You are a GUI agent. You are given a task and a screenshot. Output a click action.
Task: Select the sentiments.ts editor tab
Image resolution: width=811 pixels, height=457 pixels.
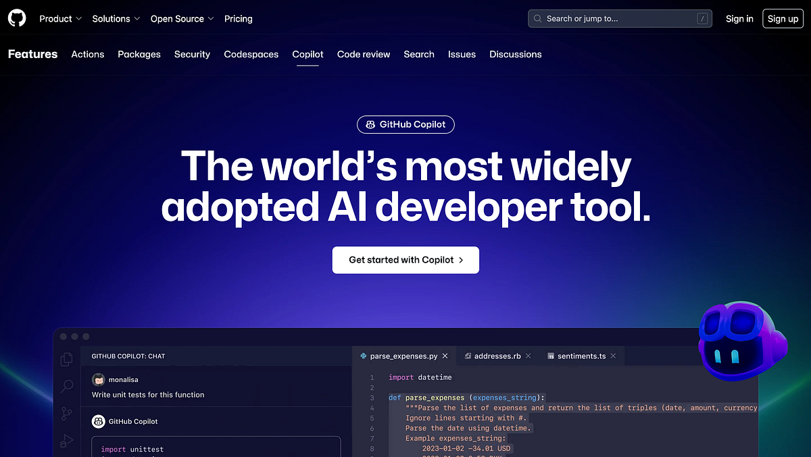[x=581, y=356]
